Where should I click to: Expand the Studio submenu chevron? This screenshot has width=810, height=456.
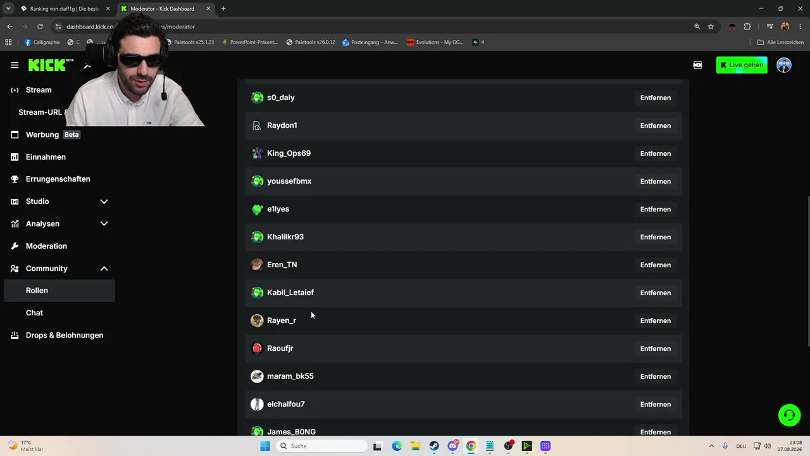104,201
